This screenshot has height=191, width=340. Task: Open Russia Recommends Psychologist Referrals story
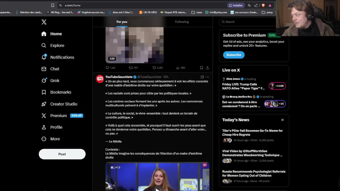(x=254, y=173)
